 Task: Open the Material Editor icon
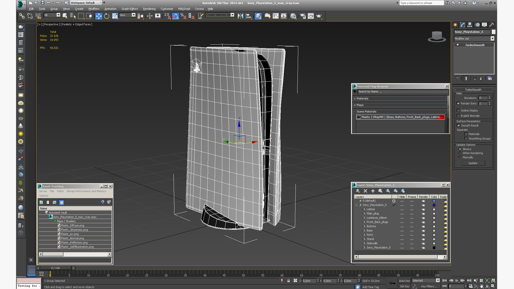tap(293, 16)
